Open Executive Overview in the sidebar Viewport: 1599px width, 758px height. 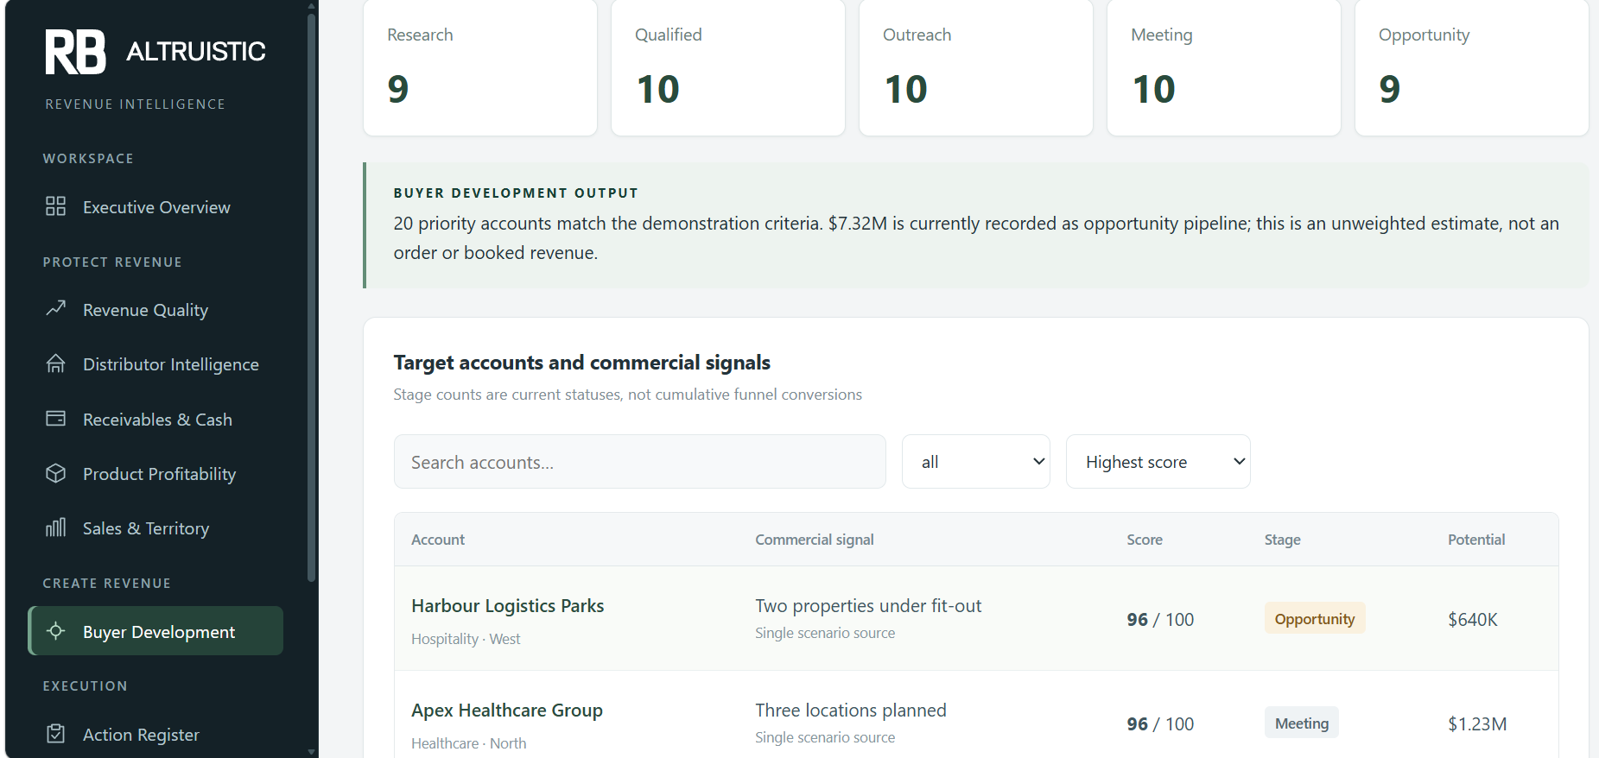click(x=156, y=207)
